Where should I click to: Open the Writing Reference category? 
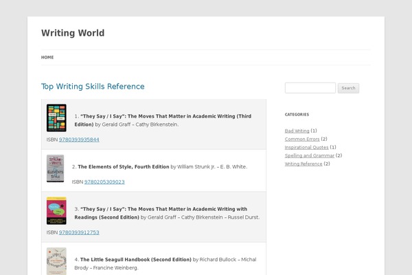pos(304,164)
